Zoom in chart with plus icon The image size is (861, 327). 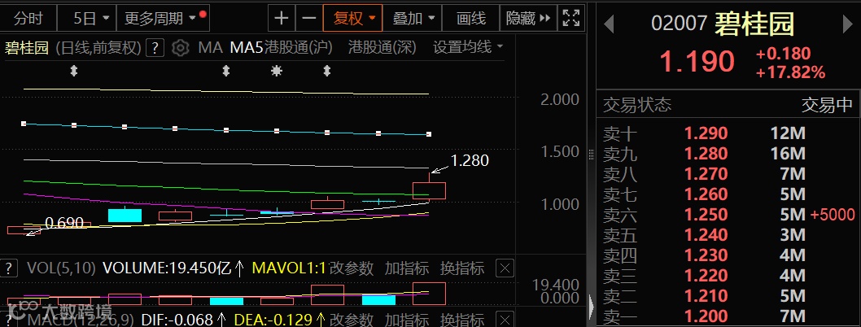pyautogui.click(x=281, y=19)
